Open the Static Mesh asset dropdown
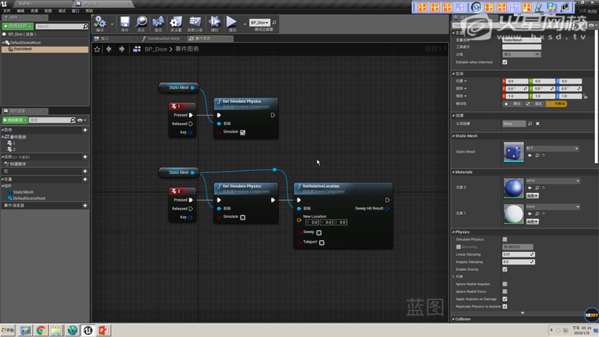Viewport: 599px width, 337px height. 552,148
